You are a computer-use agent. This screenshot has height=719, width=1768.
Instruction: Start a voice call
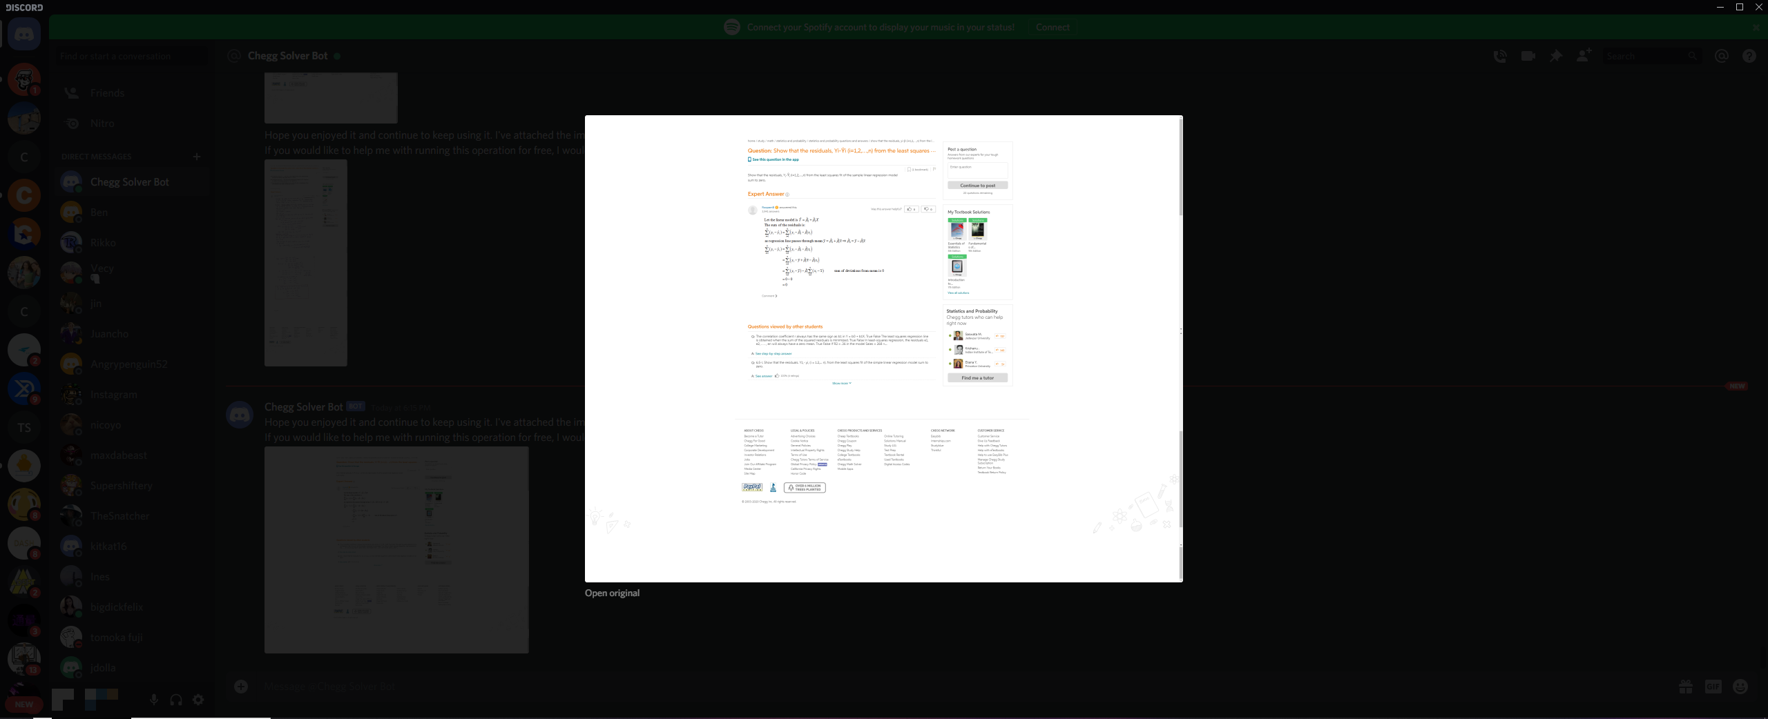point(1499,56)
